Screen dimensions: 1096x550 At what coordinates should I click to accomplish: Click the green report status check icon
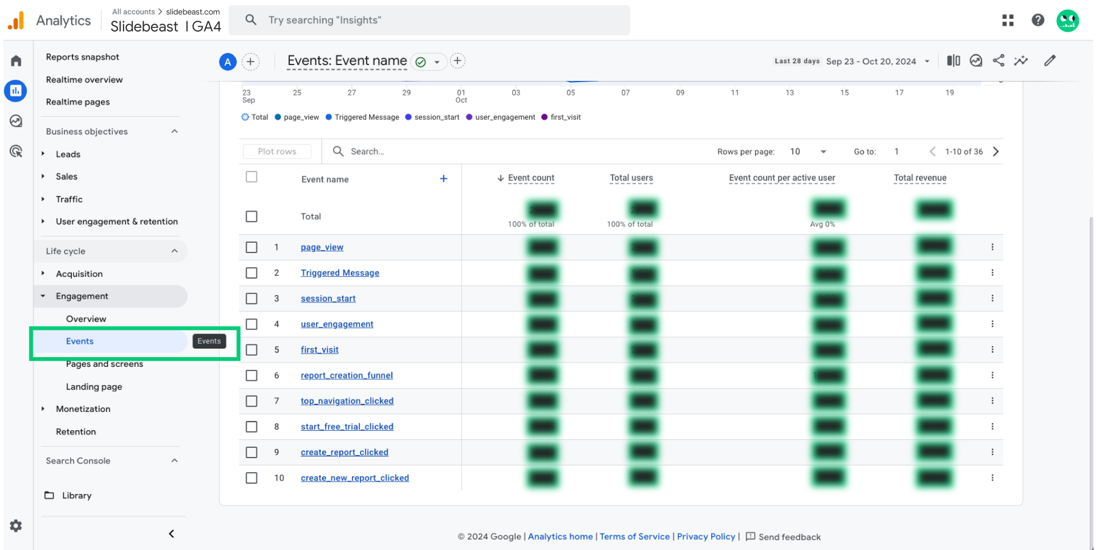[420, 61]
